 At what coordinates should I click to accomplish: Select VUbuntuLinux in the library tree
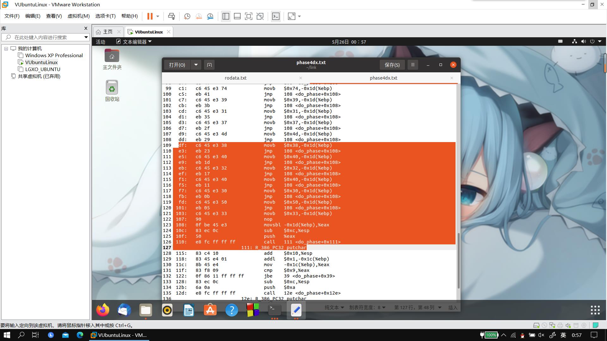[x=41, y=62]
